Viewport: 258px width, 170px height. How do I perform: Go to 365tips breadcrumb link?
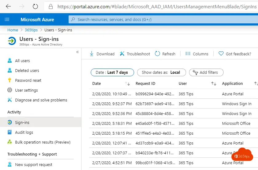[x=31, y=30]
